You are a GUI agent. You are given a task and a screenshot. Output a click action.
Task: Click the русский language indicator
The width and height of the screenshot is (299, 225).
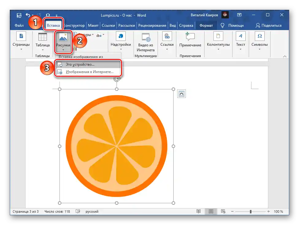[92, 211]
